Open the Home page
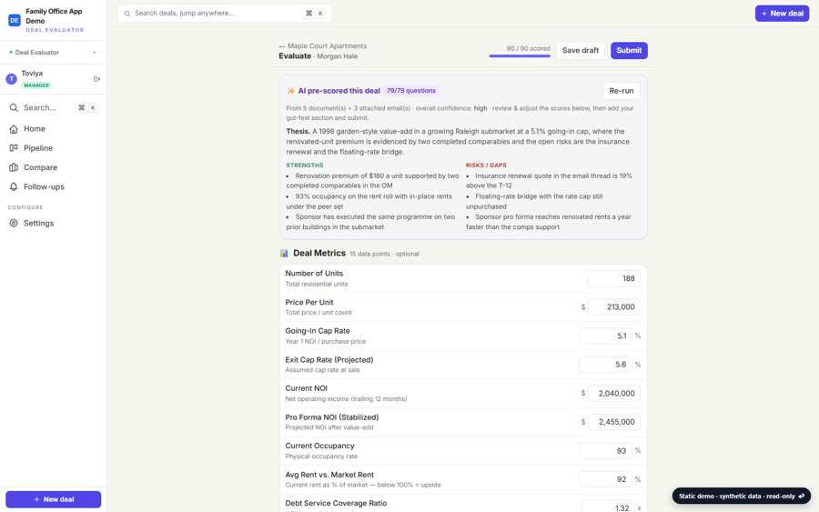 54,129
